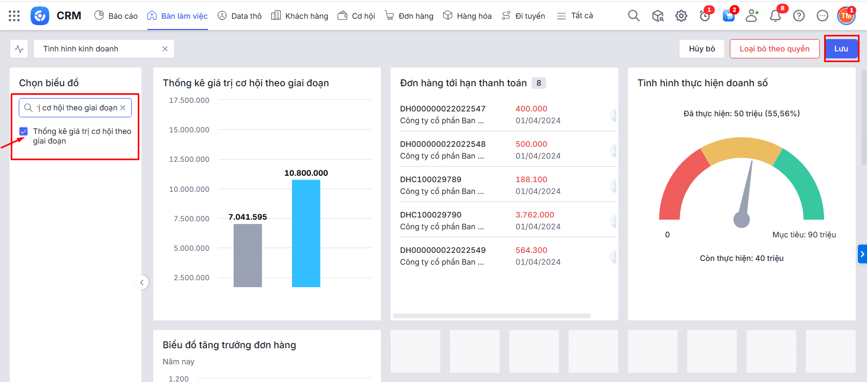Open the shopping cart icon with badge

point(728,16)
